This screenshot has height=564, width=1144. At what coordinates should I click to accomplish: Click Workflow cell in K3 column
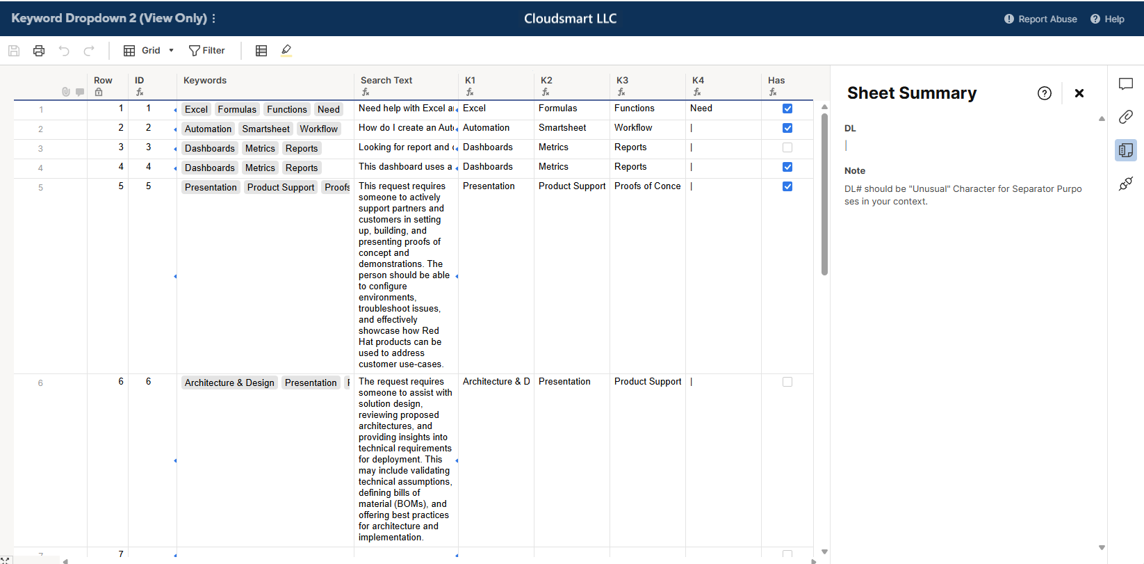pos(648,128)
